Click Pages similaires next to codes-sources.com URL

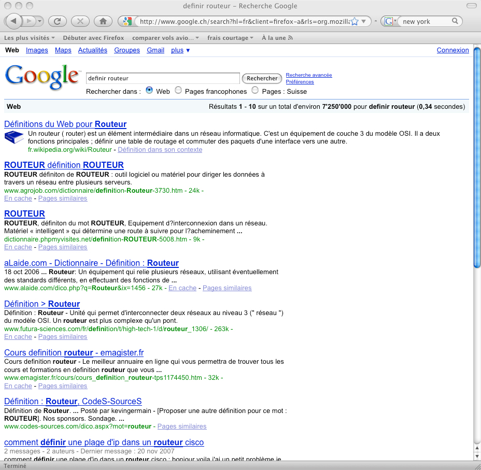click(x=182, y=426)
